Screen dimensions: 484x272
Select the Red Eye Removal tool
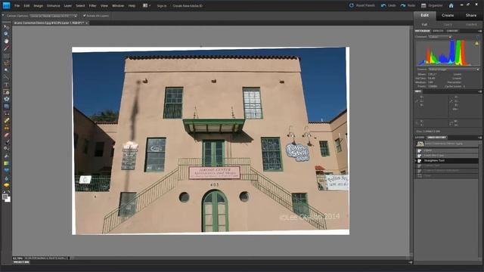[6, 113]
